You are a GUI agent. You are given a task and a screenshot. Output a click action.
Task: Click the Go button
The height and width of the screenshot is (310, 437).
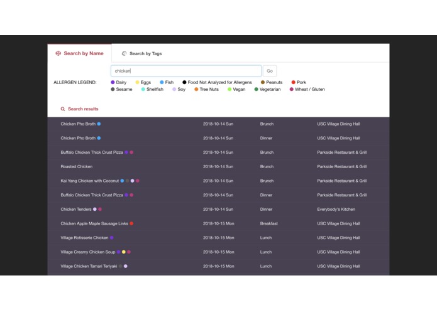[270, 71]
